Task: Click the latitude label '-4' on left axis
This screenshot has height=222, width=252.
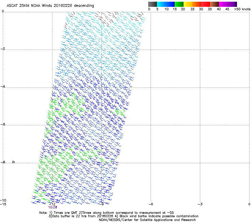Action: (x=3, y=86)
